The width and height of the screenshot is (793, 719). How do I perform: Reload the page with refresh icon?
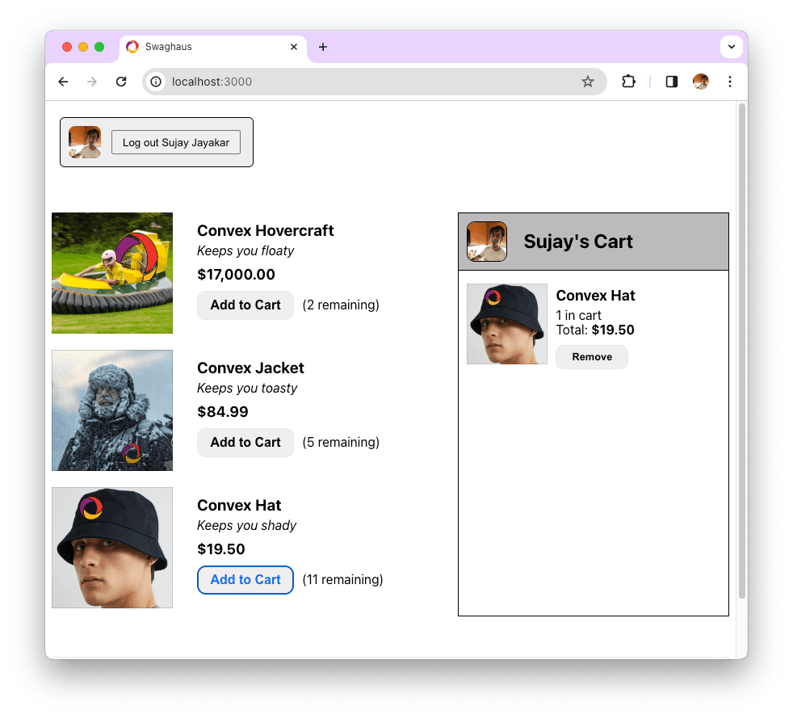coord(121,82)
